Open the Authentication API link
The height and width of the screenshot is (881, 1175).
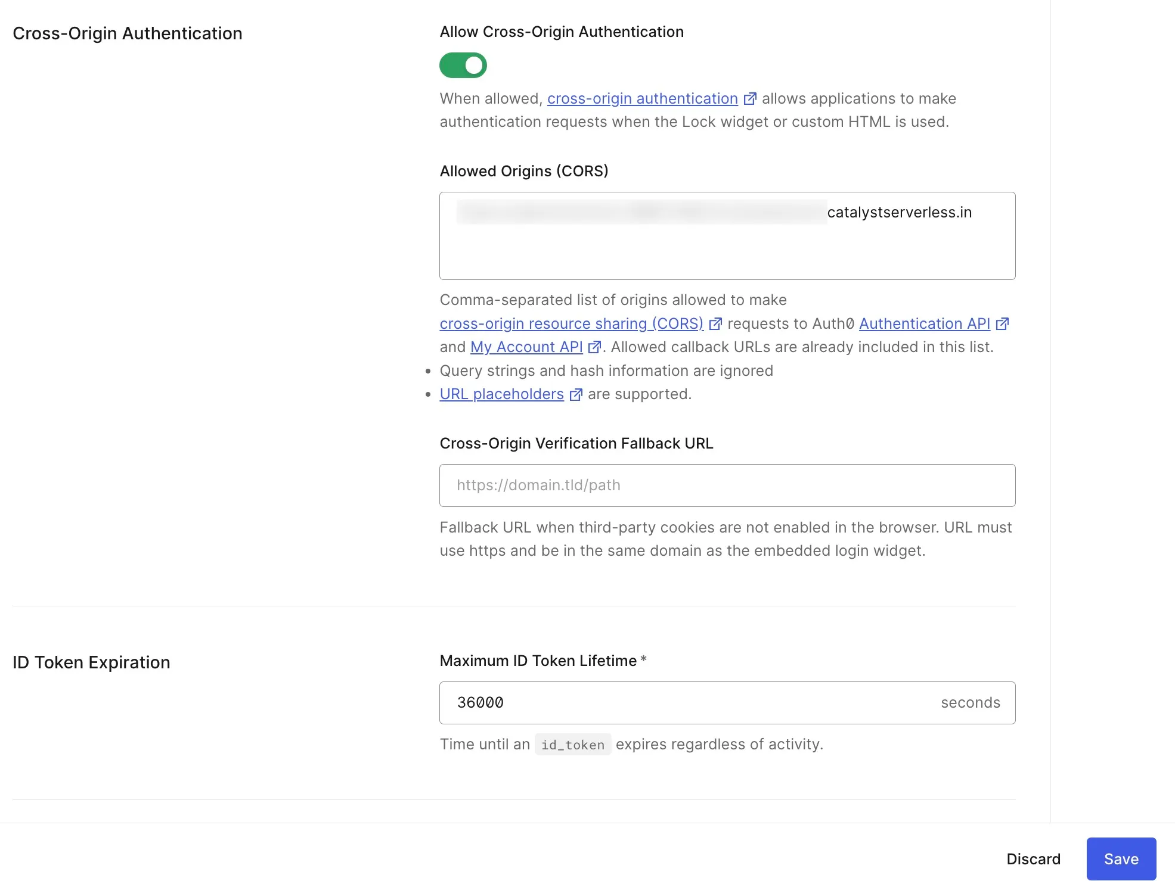(924, 324)
